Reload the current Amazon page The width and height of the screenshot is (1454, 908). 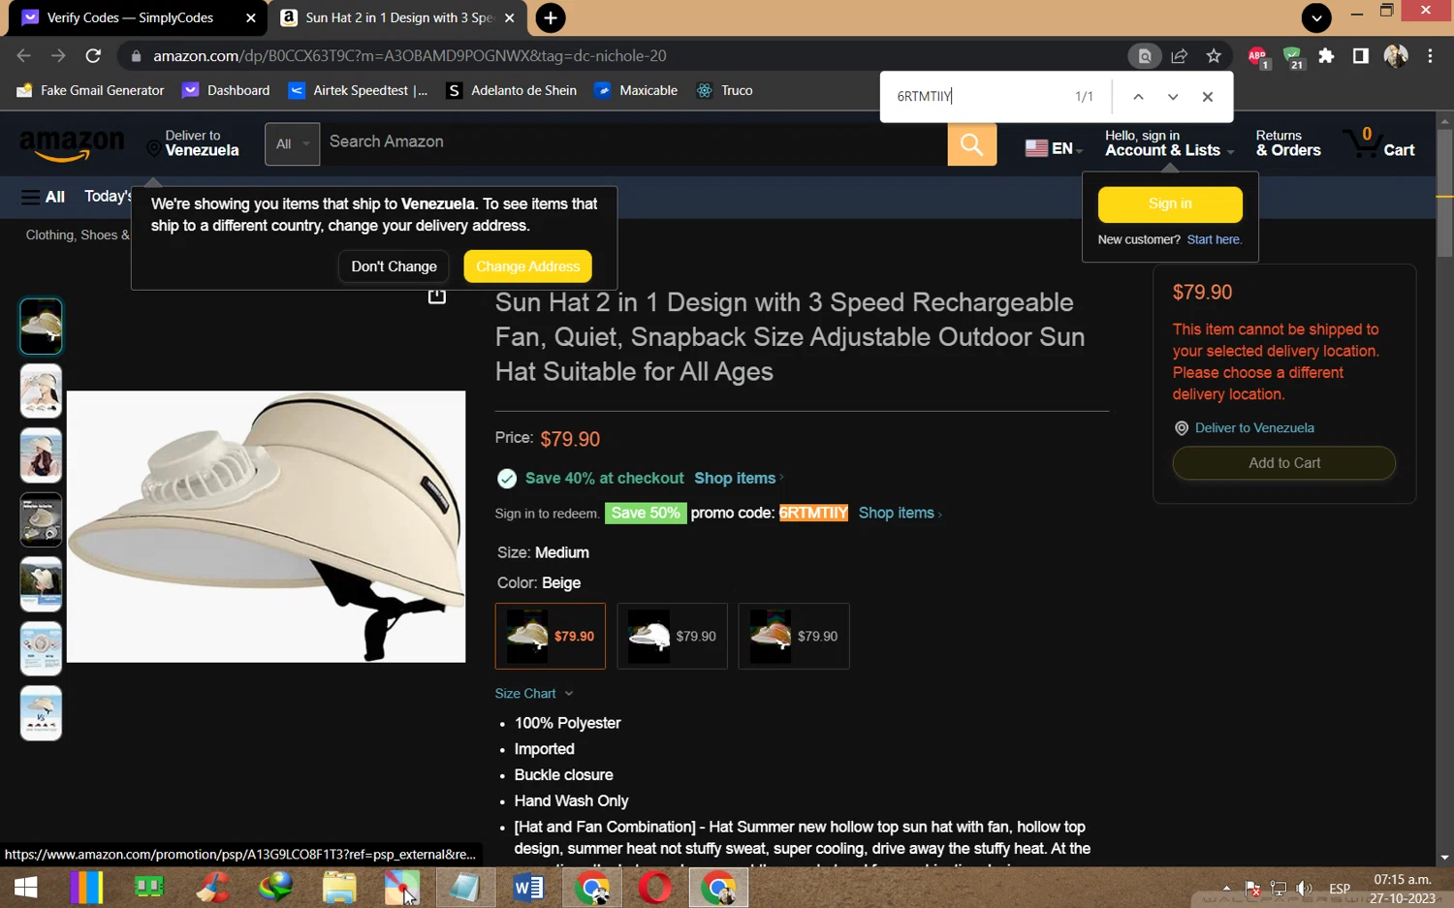(x=93, y=56)
